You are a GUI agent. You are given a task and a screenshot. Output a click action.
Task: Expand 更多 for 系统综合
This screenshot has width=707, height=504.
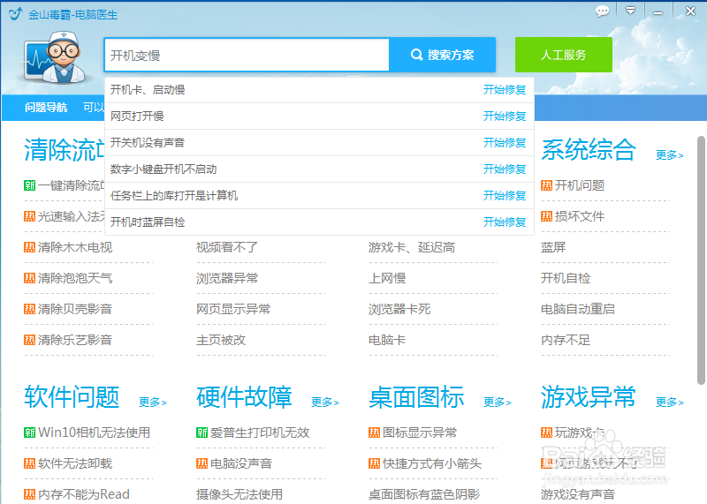670,155
